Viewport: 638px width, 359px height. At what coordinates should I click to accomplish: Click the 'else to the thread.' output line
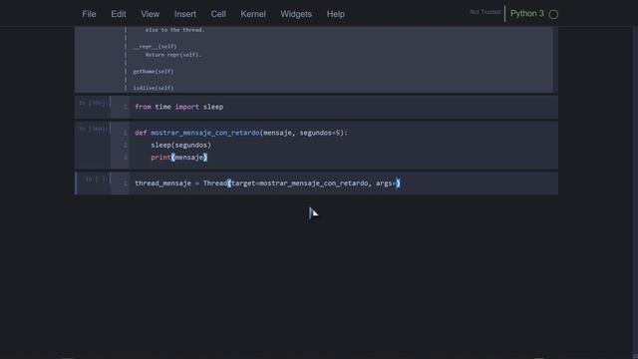tap(175, 30)
